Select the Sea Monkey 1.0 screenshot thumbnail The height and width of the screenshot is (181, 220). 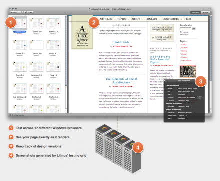tap(20, 88)
